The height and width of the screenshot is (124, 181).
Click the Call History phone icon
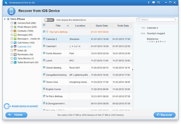[15, 43]
